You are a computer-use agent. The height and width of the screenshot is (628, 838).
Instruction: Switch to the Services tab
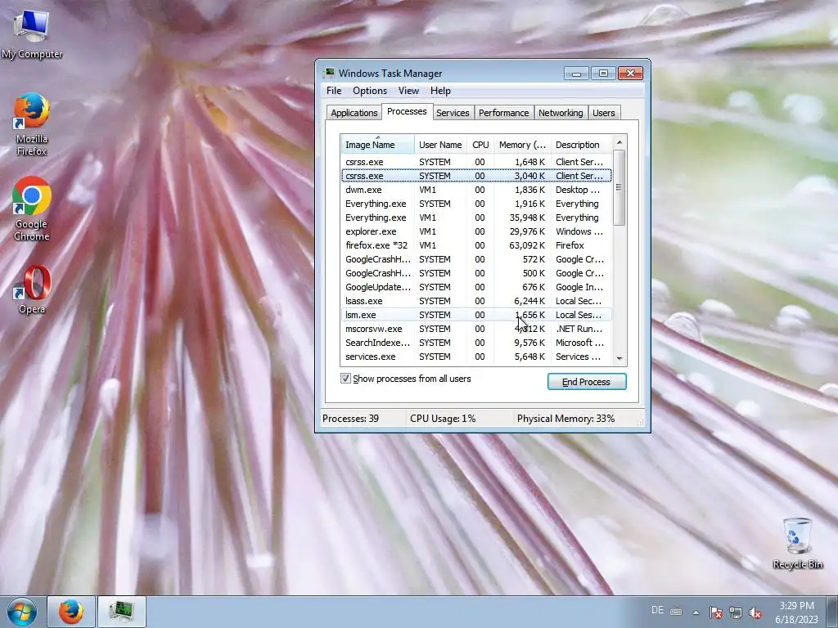[453, 113]
